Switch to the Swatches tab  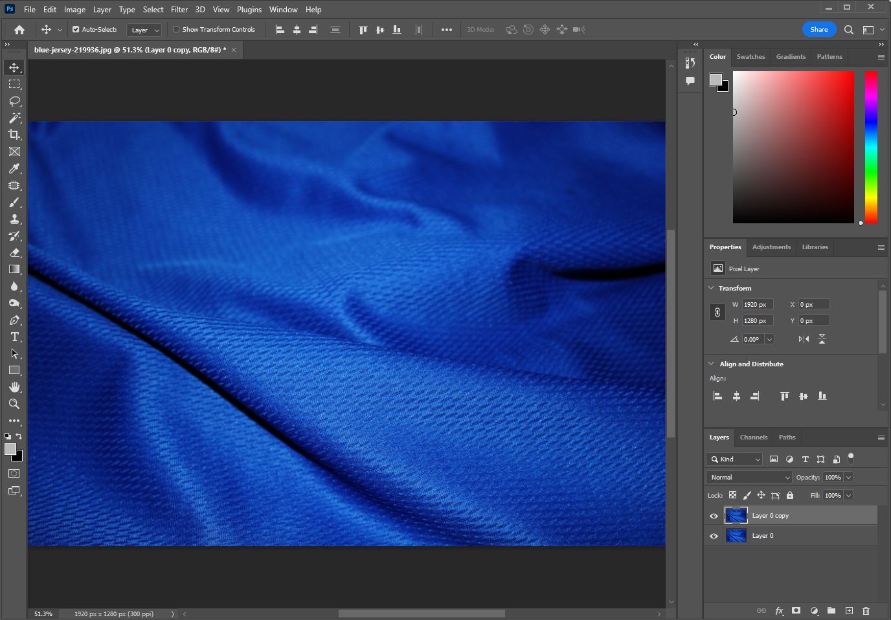tap(750, 57)
